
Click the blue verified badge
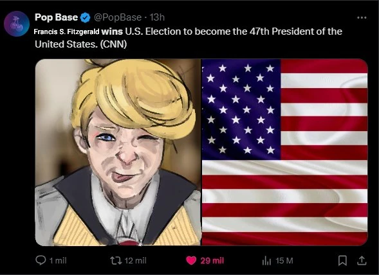pos(85,17)
